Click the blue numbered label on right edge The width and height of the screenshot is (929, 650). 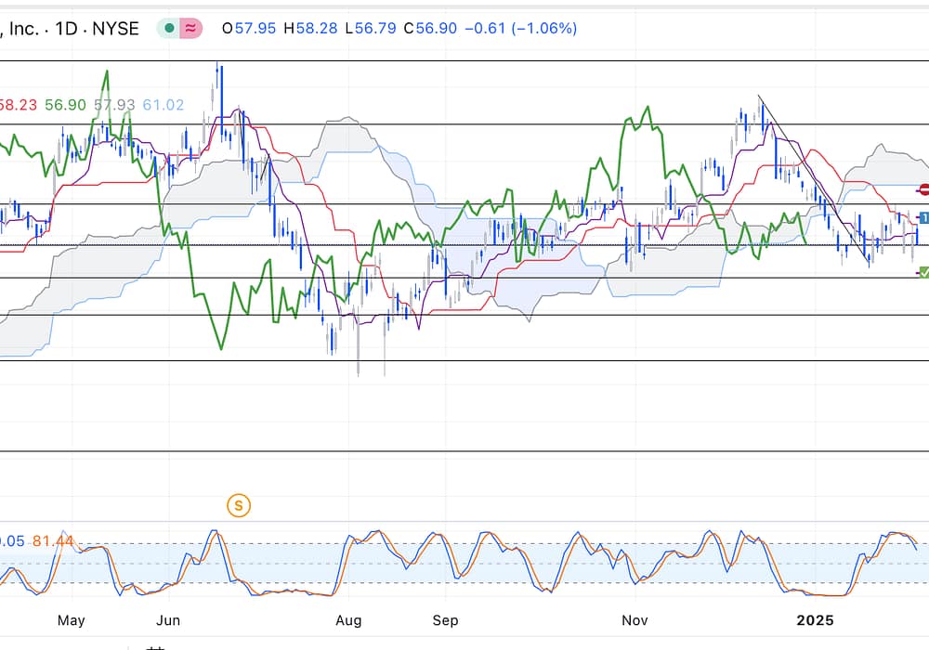(923, 217)
